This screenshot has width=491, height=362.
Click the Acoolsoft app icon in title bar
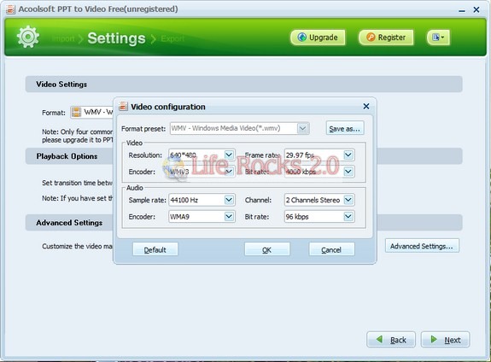10,9
